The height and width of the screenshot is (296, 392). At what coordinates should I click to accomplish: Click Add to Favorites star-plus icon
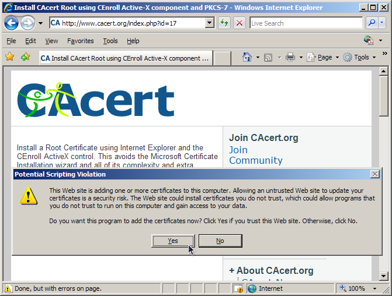click(x=26, y=57)
